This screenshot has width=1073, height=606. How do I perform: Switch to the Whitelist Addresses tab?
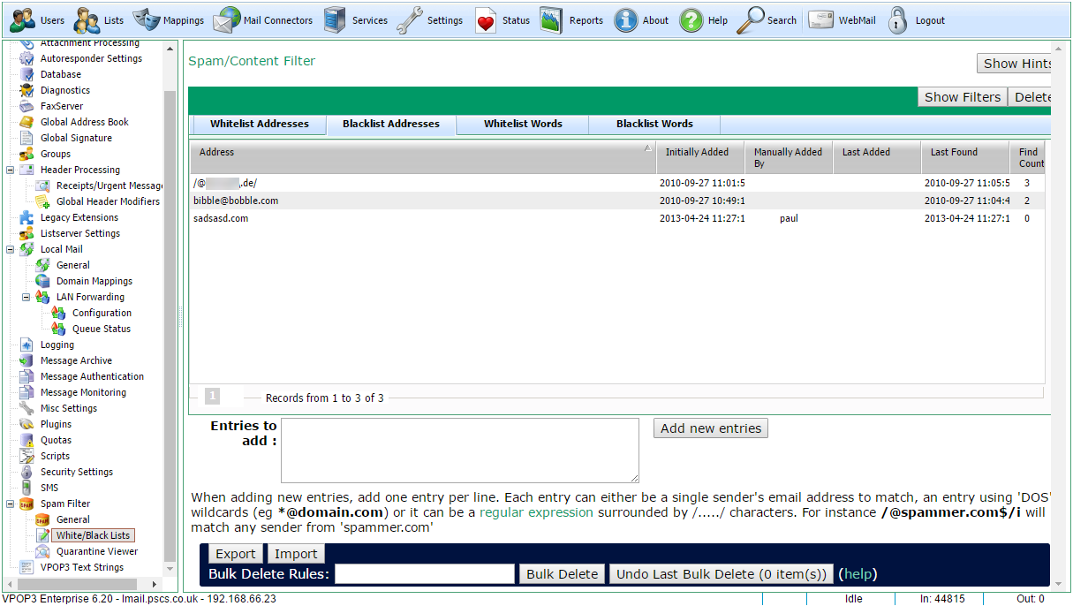pyautogui.click(x=259, y=124)
